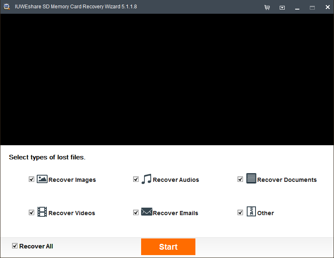
Task: Disable the Recover Emails option
Action: point(136,212)
